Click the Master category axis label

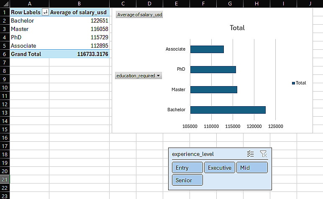tap(178, 89)
